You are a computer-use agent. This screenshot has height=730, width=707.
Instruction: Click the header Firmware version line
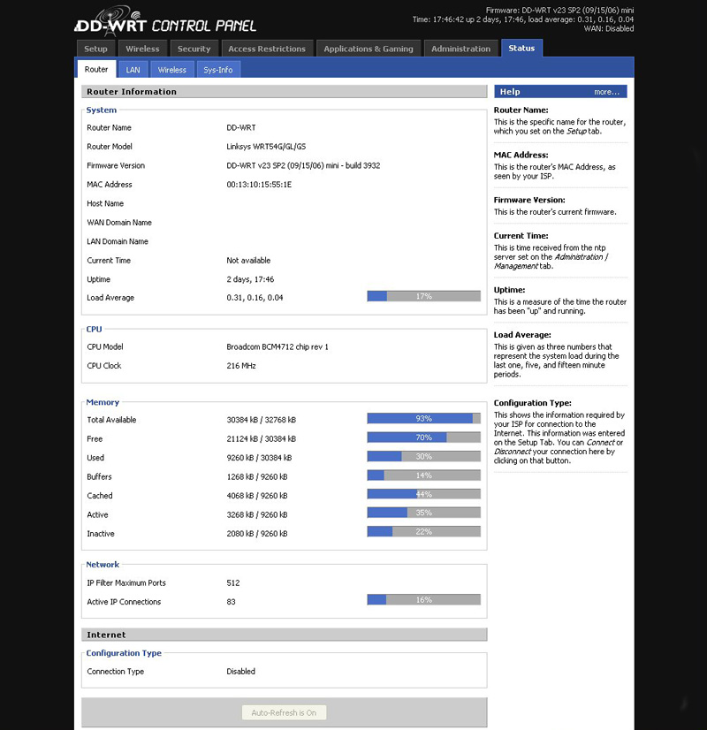coord(559,11)
